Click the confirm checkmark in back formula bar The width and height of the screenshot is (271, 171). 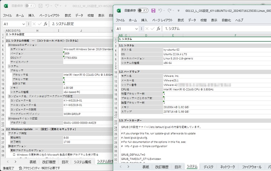coord(40,24)
